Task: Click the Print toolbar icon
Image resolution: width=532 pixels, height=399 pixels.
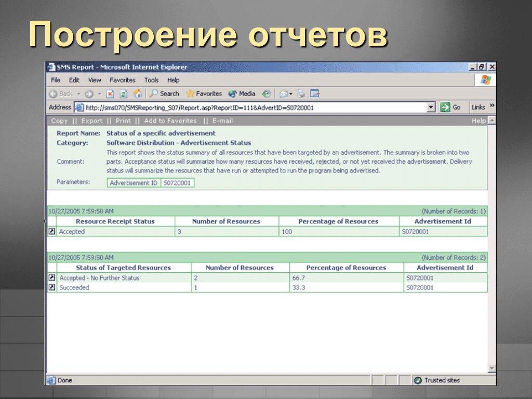Action: (x=301, y=94)
